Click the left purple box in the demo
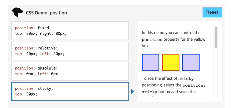This screenshot has width=231, height=108. [150, 63]
